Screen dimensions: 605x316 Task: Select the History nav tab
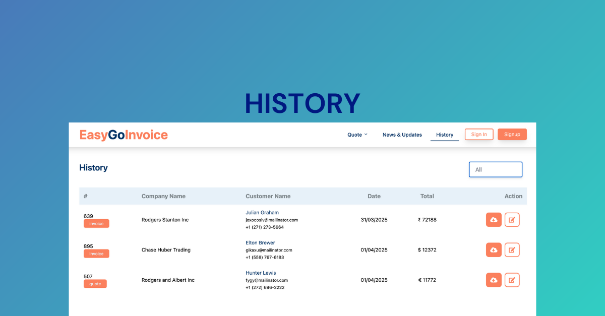tap(444, 135)
